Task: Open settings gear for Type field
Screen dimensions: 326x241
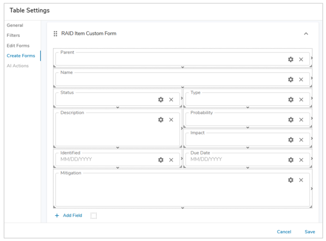Action: click(x=291, y=100)
